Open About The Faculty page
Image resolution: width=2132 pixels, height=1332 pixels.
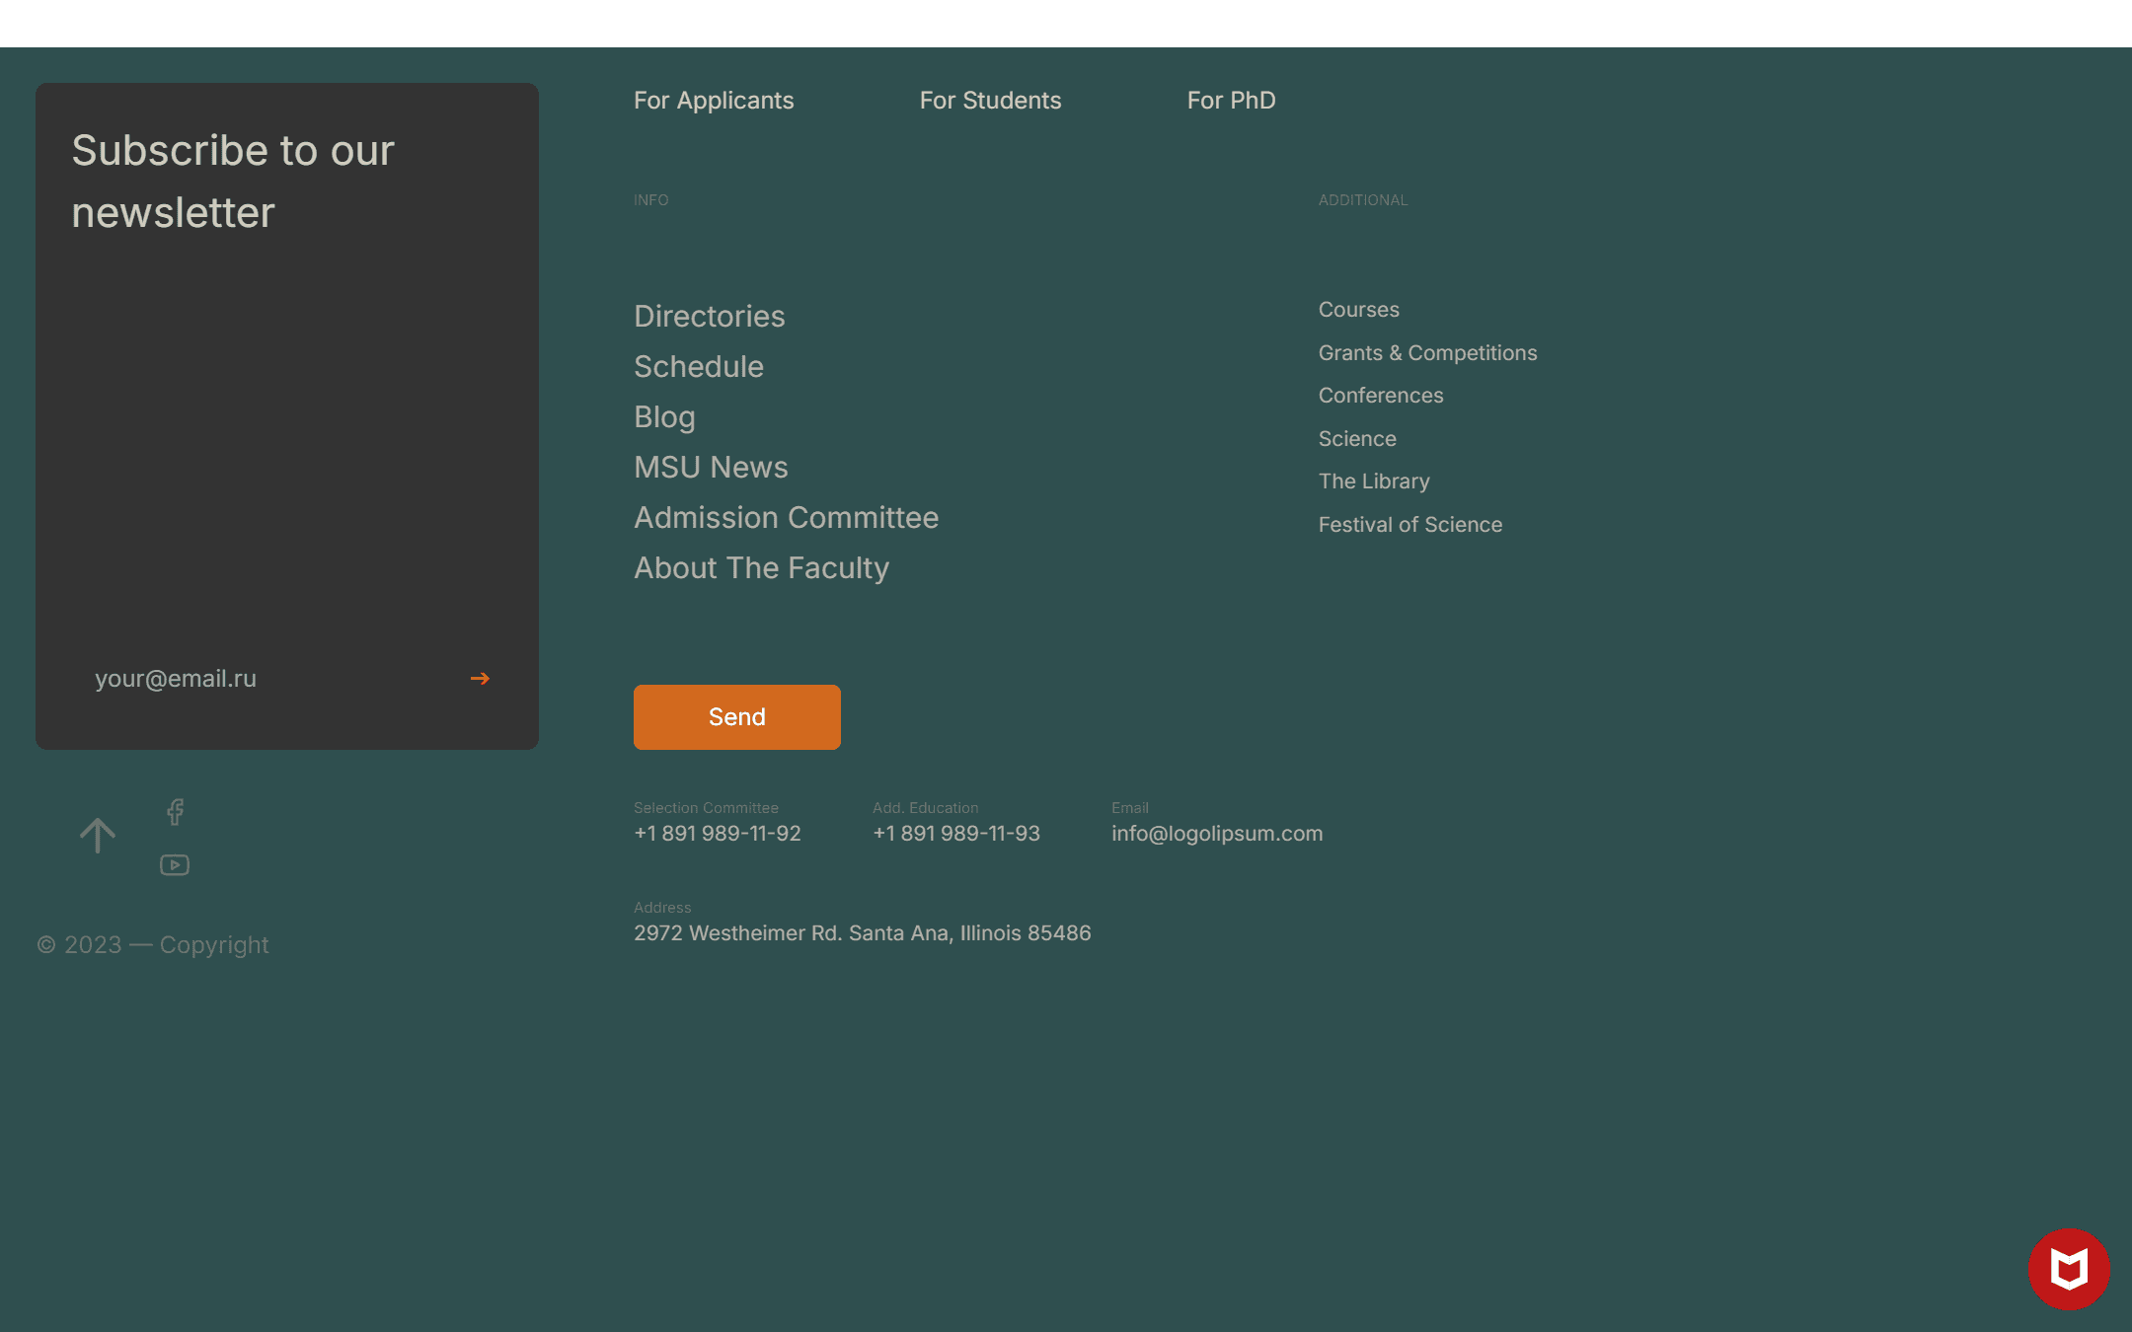point(761,568)
